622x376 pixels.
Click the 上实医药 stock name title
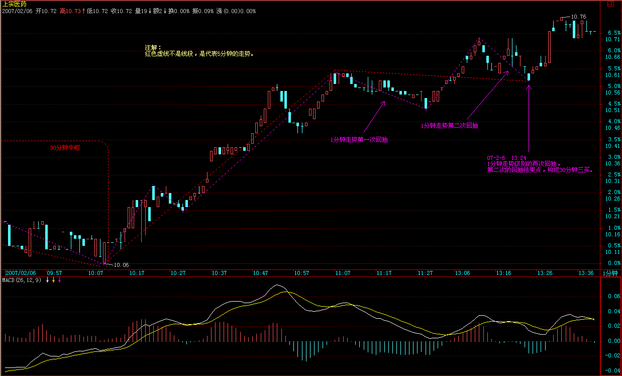click(14, 4)
